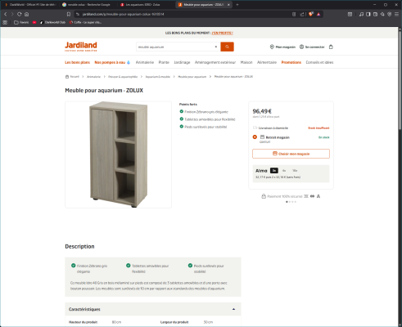This screenshot has height=327, width=402.
Task: Switch to the Les aquariums Zolux tab
Action: (x=146, y=5)
